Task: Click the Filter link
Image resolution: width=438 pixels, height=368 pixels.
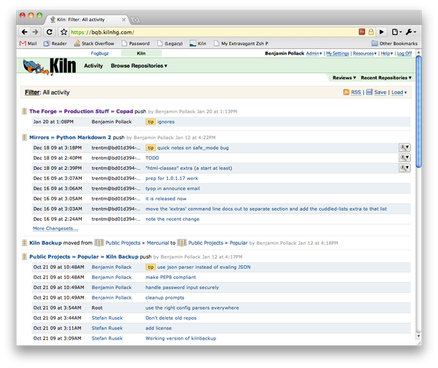Action: pos(32,93)
